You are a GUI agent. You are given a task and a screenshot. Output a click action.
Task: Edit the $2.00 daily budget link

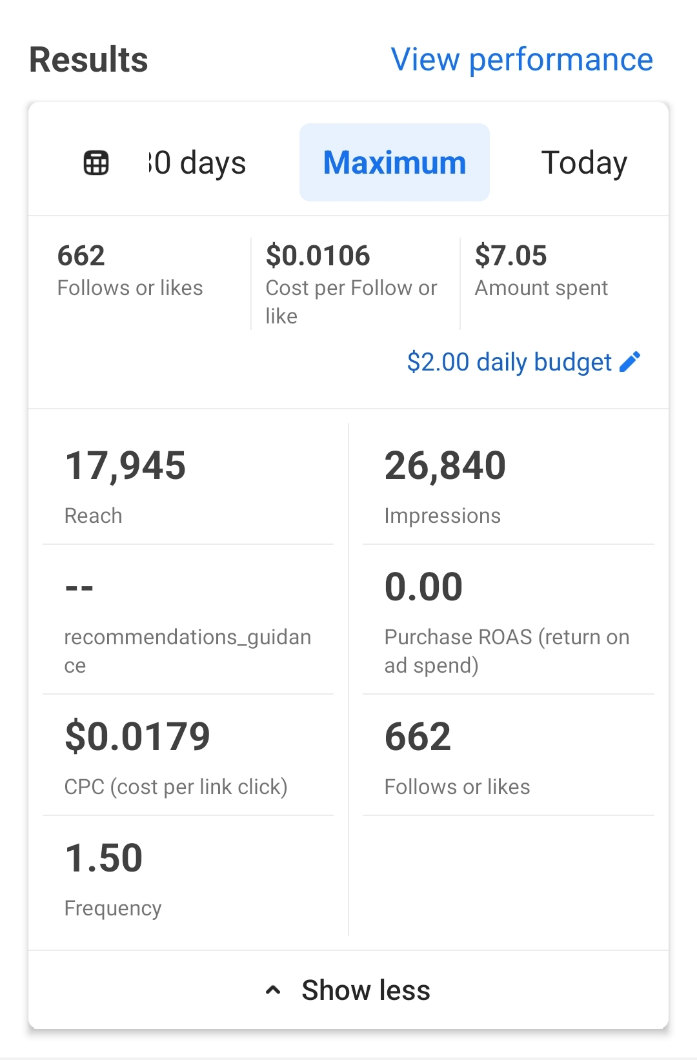523,362
